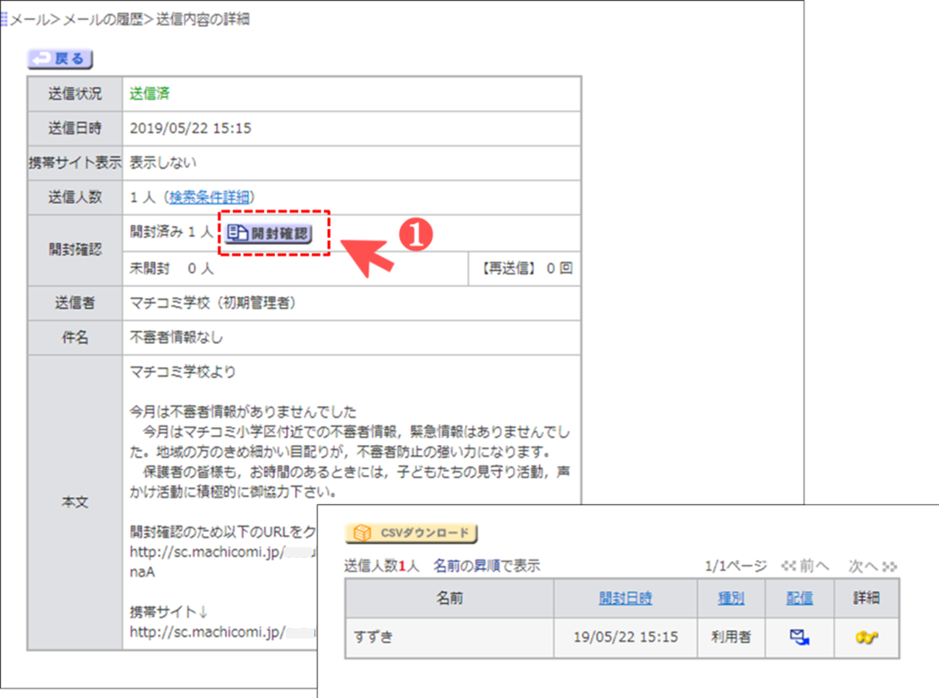
Task: Open the 携帯サイト URL at the bottom
Action: point(207,632)
